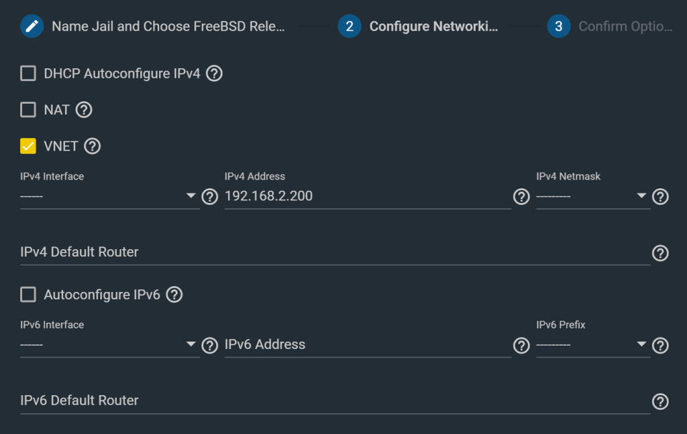This screenshot has height=434, width=687.
Task: Enable DHCP Autoconfigure IPv4 checkbox
Action: [28, 74]
